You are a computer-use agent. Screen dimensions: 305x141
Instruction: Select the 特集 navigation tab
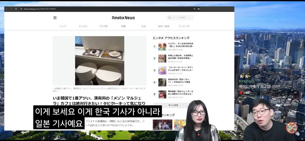coord(123,26)
